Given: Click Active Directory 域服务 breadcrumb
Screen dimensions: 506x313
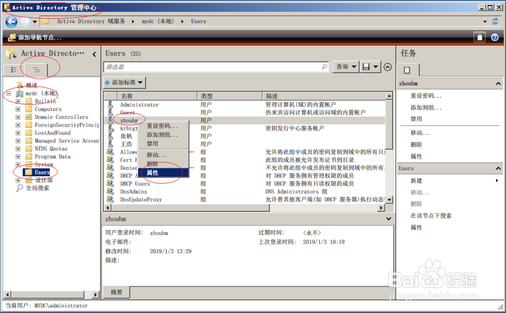Looking at the screenshot, I should point(91,21).
